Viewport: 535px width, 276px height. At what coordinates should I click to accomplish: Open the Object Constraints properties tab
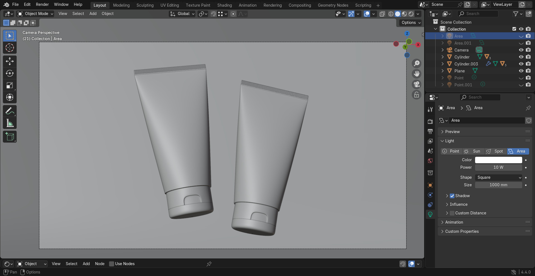click(430, 205)
